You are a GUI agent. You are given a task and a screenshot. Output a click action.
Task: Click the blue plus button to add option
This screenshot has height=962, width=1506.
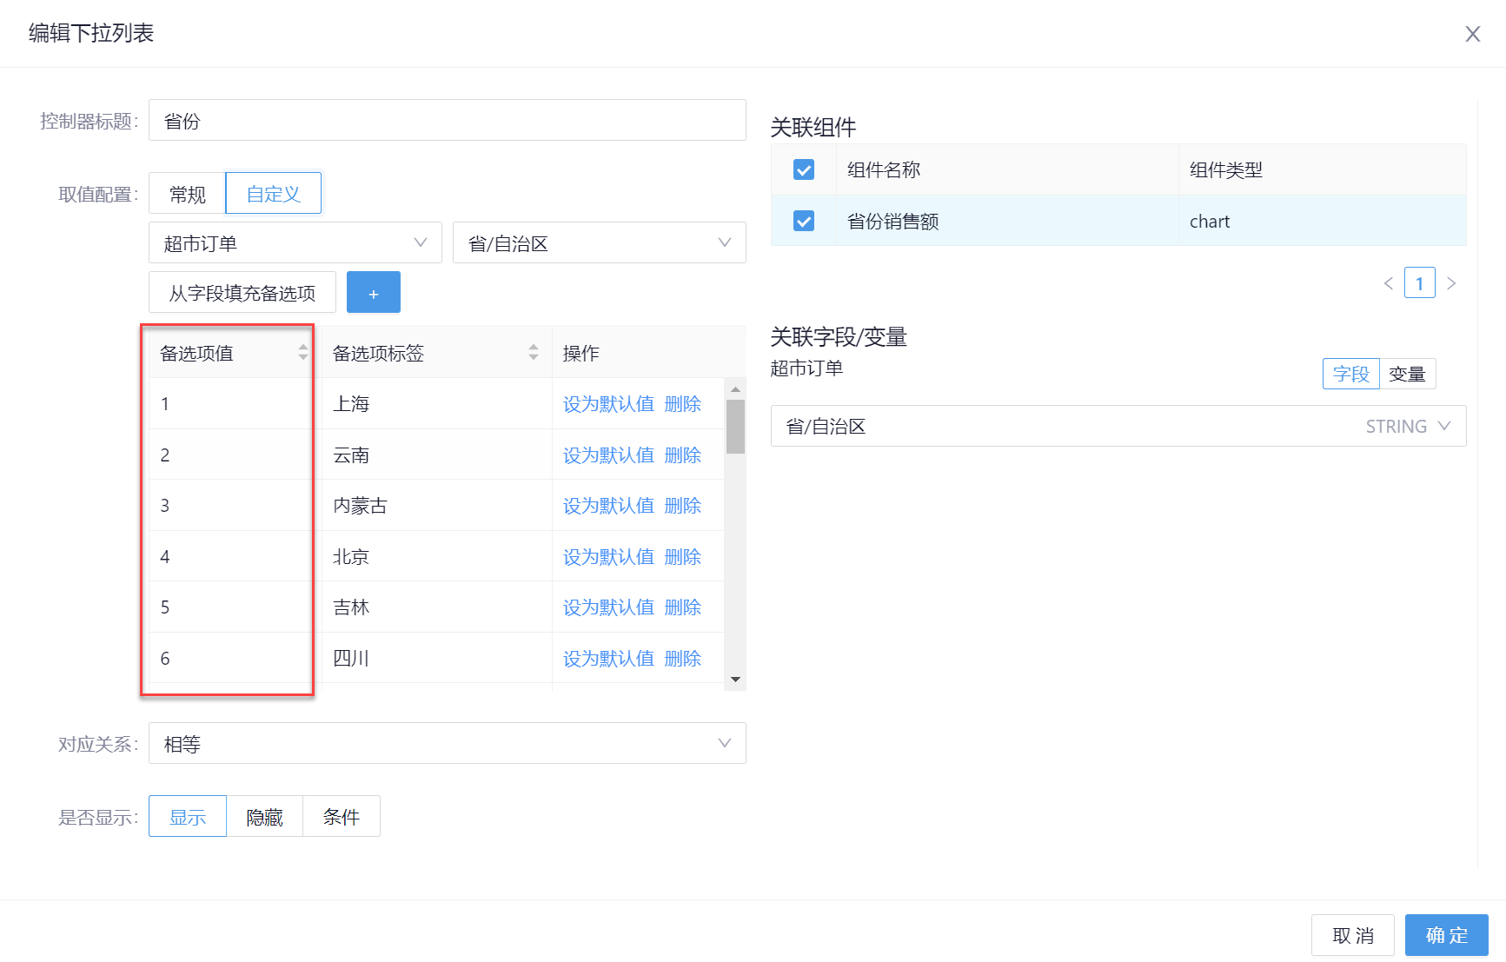pos(374,292)
